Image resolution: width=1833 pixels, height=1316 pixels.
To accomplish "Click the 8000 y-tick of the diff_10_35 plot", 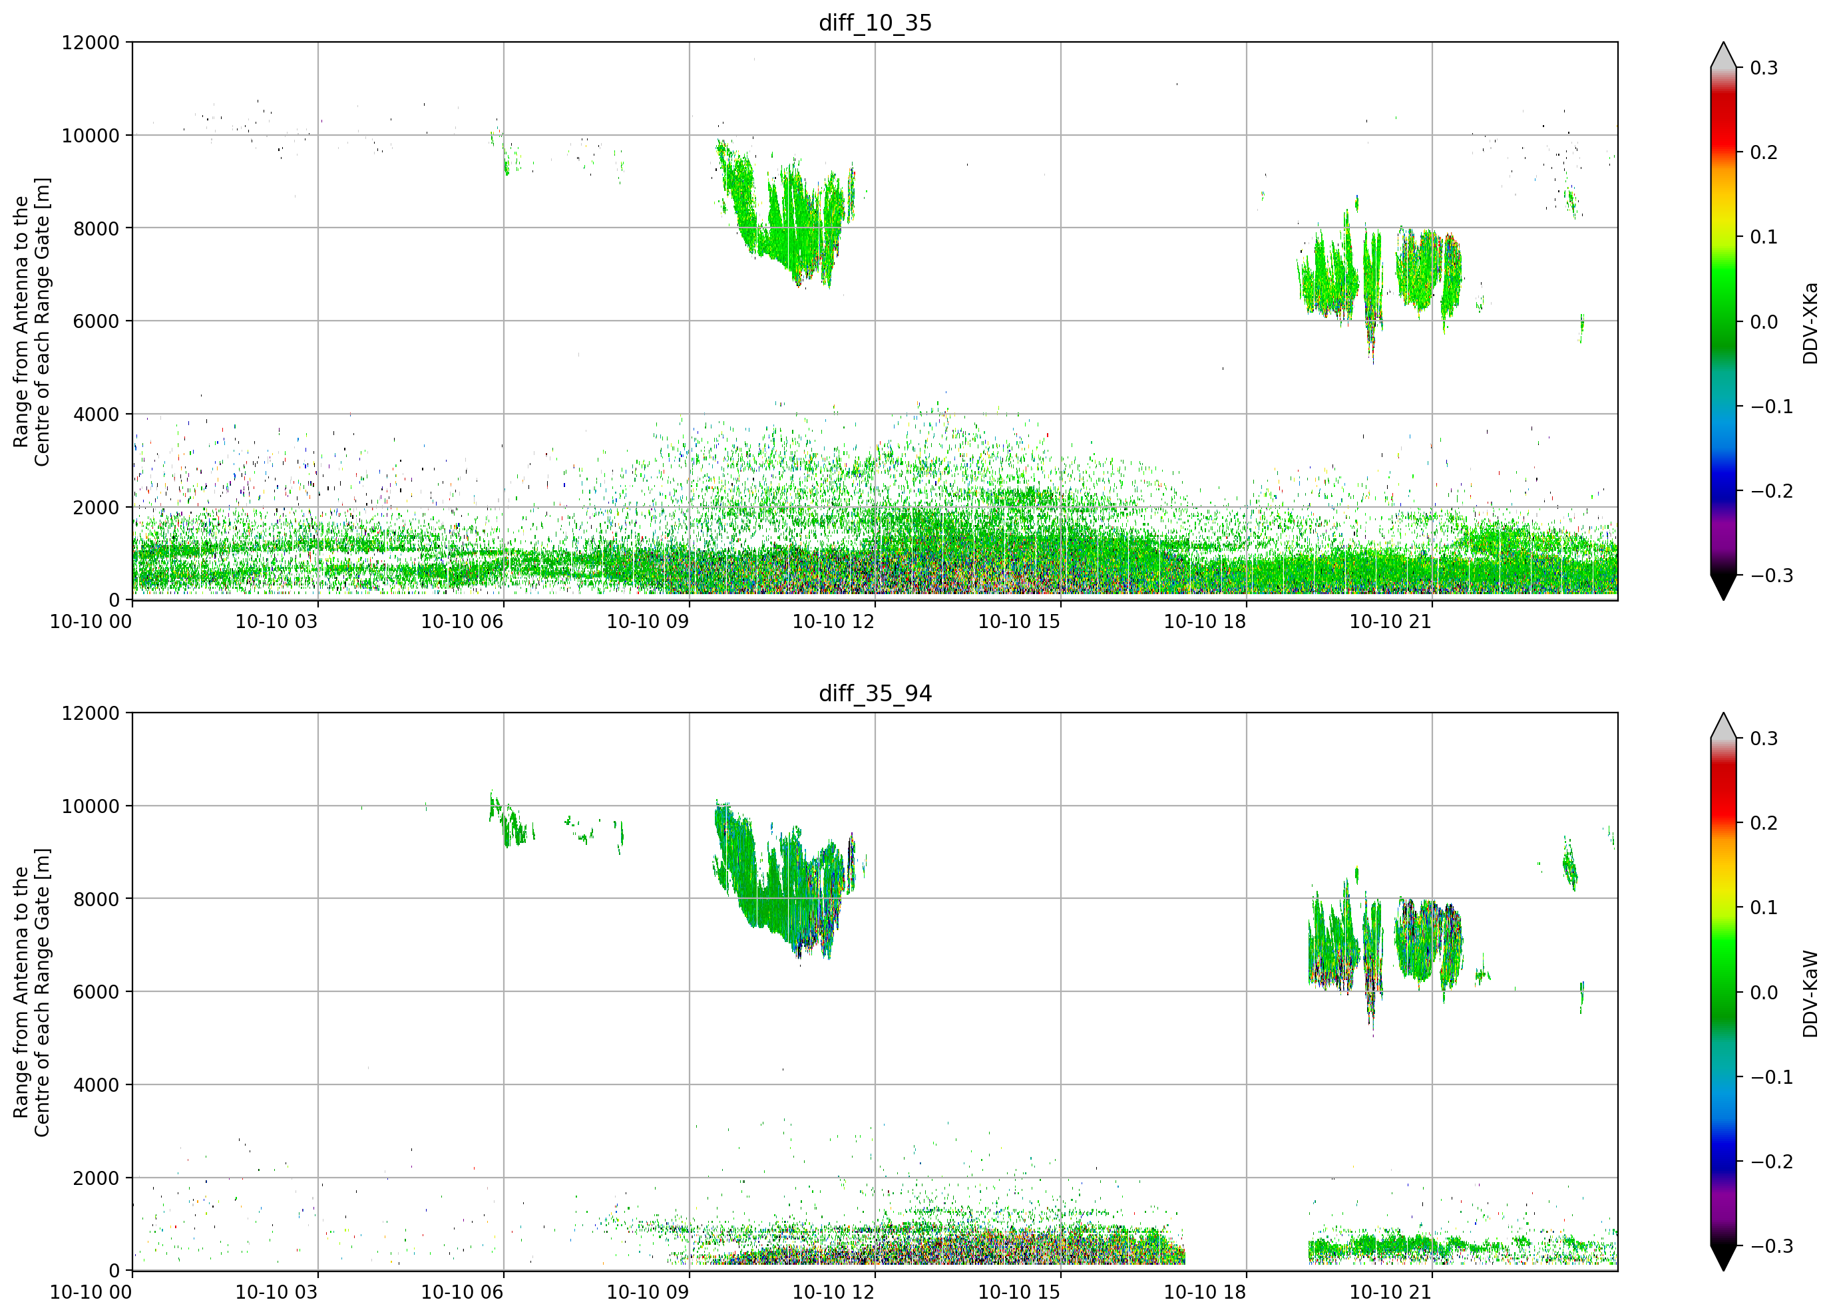I will click(96, 228).
